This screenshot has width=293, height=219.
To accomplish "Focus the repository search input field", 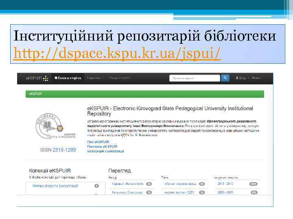I will click(x=195, y=78).
